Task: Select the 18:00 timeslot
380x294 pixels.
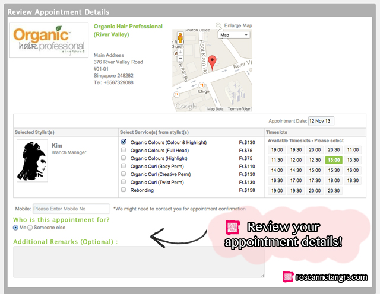Action: point(334,181)
